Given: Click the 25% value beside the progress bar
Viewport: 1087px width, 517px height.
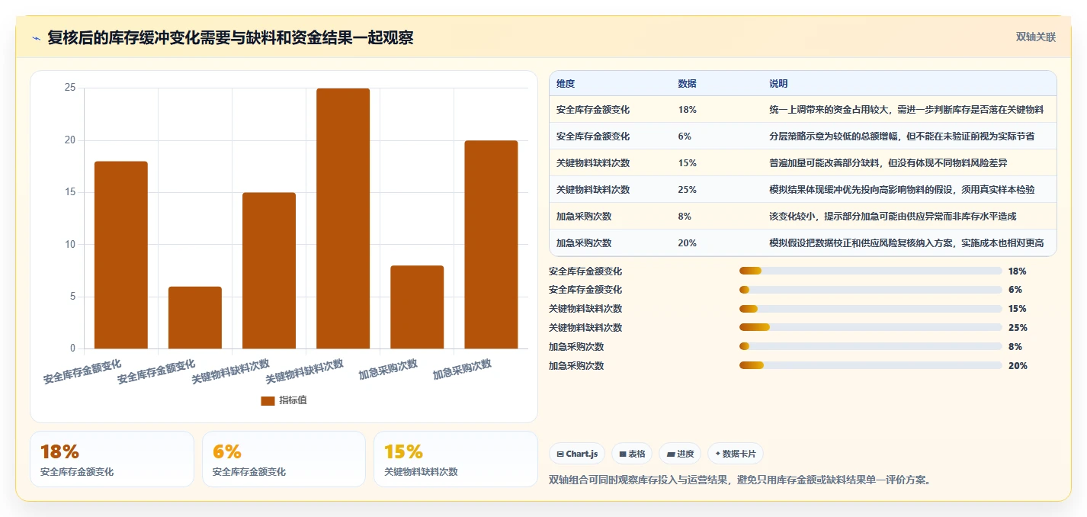Looking at the screenshot, I should 1018,328.
